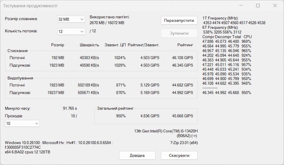
Task: Open the thread count dropdown
Action: pyautogui.click(x=71, y=31)
